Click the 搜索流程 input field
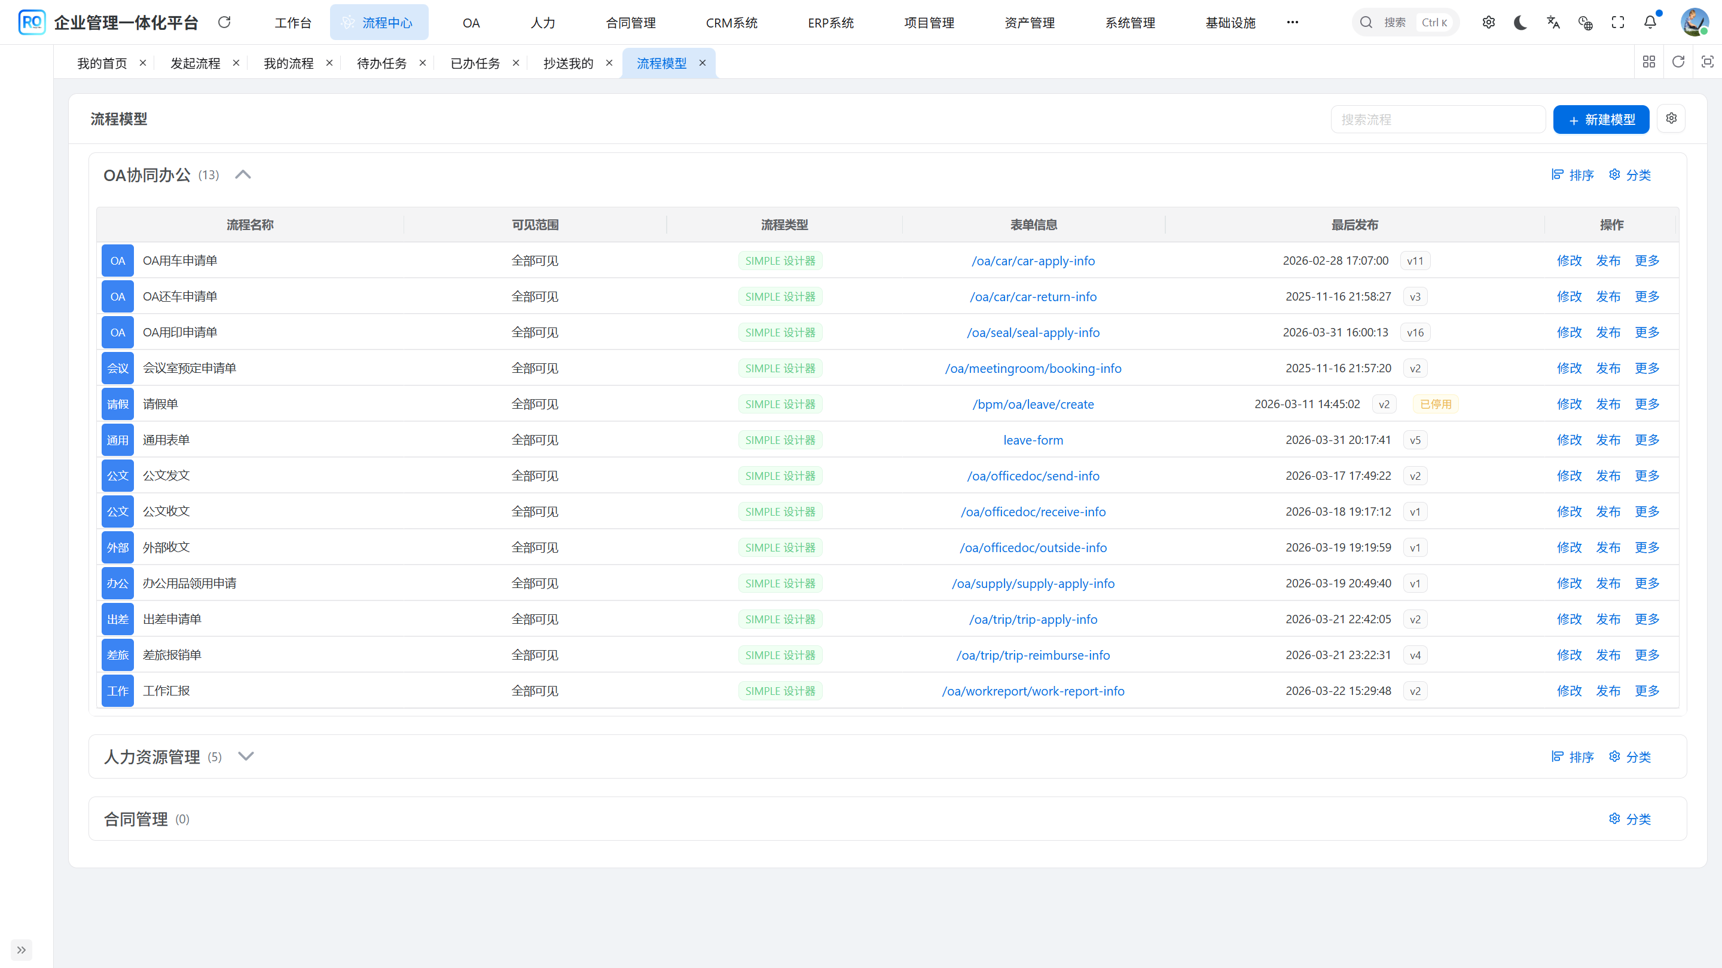Image resolution: width=1722 pixels, height=968 pixels. pyautogui.click(x=1437, y=120)
